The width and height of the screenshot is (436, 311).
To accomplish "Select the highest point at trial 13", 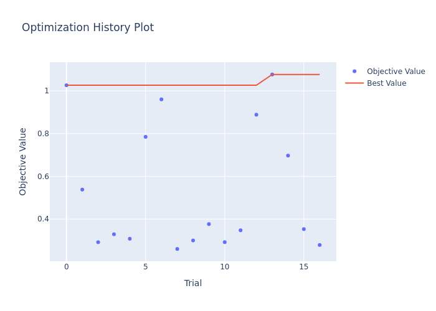I will tap(272, 75).
